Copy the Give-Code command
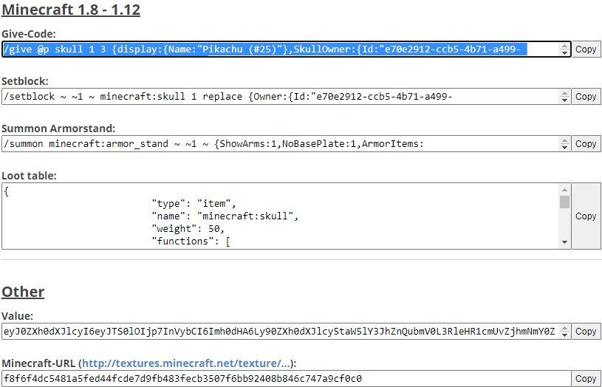This screenshot has height=387, width=602. coord(586,49)
